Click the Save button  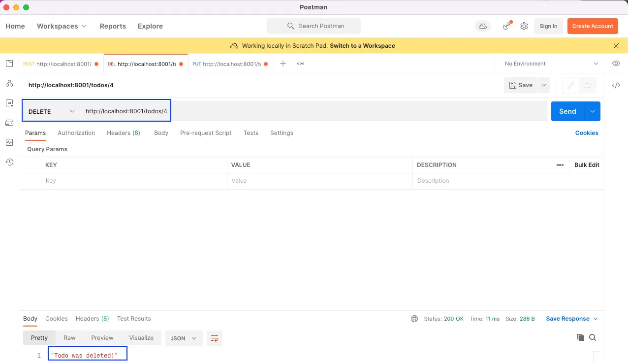click(x=521, y=85)
